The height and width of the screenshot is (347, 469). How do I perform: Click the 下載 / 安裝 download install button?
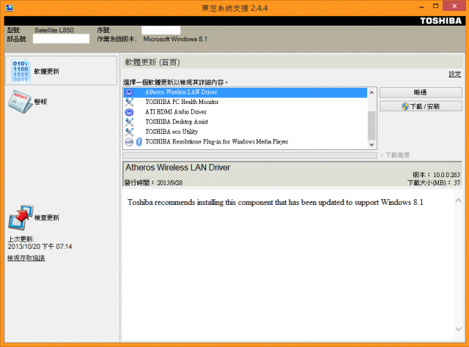click(x=421, y=106)
